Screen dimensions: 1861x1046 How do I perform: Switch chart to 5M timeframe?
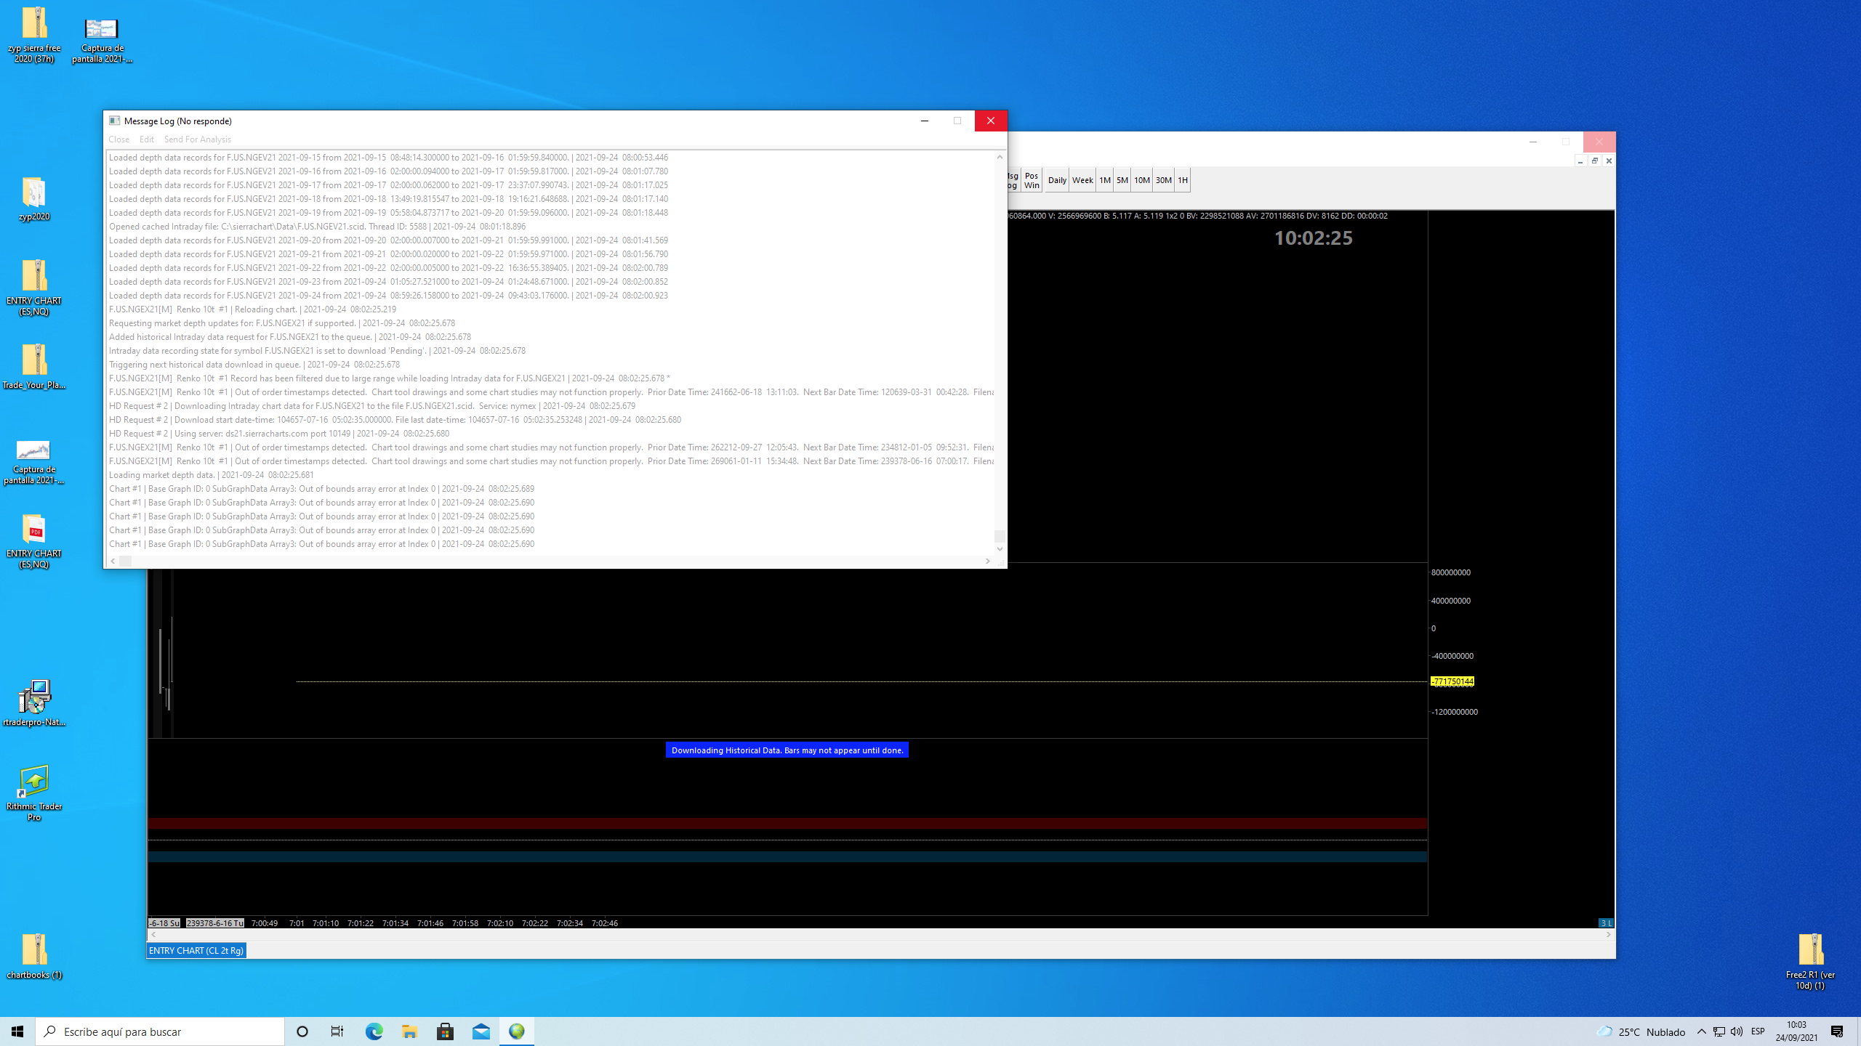1122,180
